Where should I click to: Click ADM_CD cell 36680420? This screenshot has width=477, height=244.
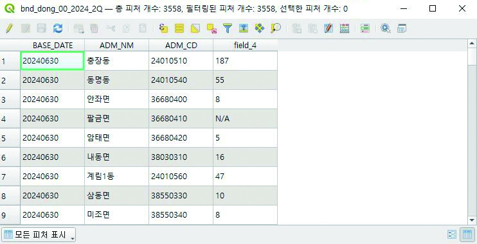click(x=181, y=138)
